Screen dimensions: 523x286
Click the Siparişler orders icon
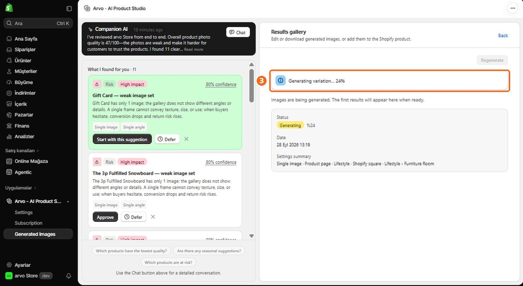9,50
